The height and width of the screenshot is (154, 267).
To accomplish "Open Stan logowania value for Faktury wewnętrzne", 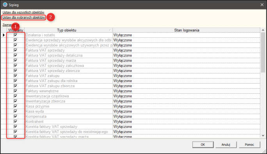I will [x=186, y=91].
